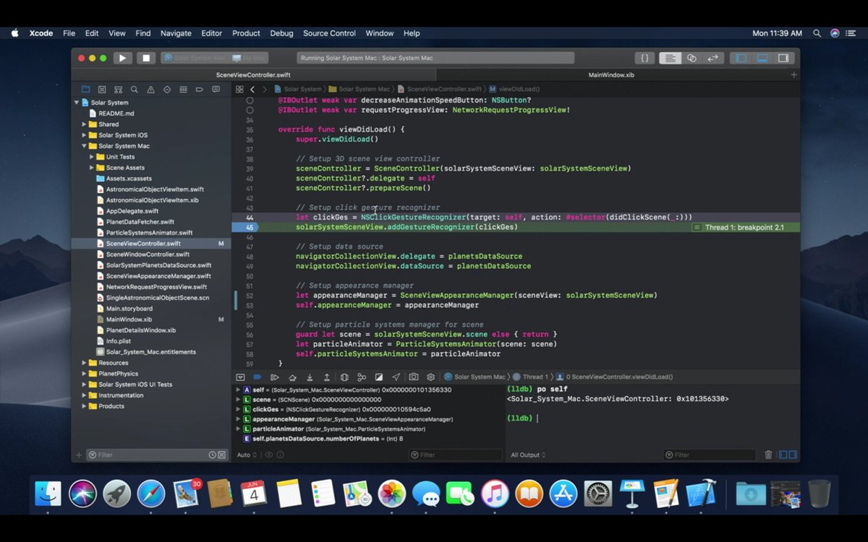Step into with the down-arrow debug button
The height and width of the screenshot is (542, 868).
tap(310, 377)
